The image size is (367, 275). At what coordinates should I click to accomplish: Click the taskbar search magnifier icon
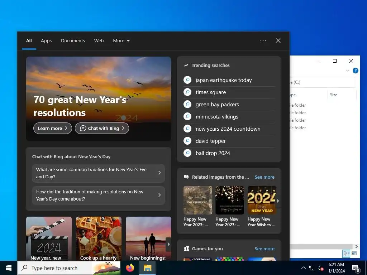click(24, 268)
